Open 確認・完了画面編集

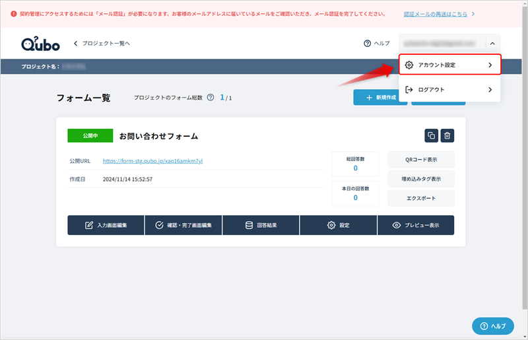pyautogui.click(x=183, y=225)
